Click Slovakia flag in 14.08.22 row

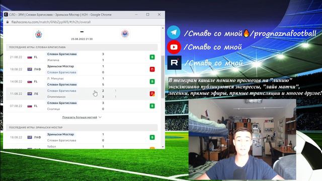click(30, 81)
